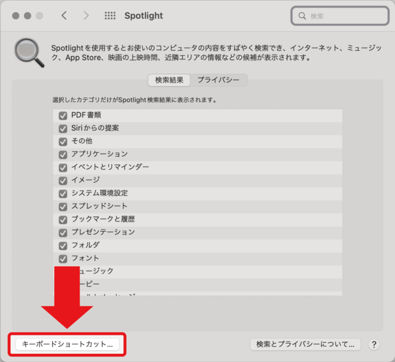395x362 pixels.
Task: Uncheck the Siriからの提案 checkbox
Action: point(63,129)
